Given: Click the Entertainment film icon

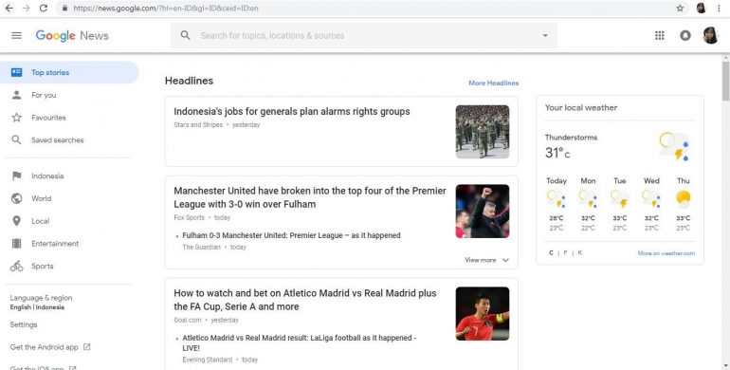Looking at the screenshot, I should [x=17, y=243].
